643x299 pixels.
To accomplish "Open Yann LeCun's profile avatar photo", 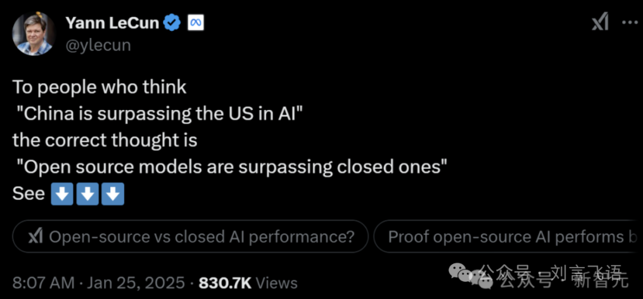I will [33, 34].
